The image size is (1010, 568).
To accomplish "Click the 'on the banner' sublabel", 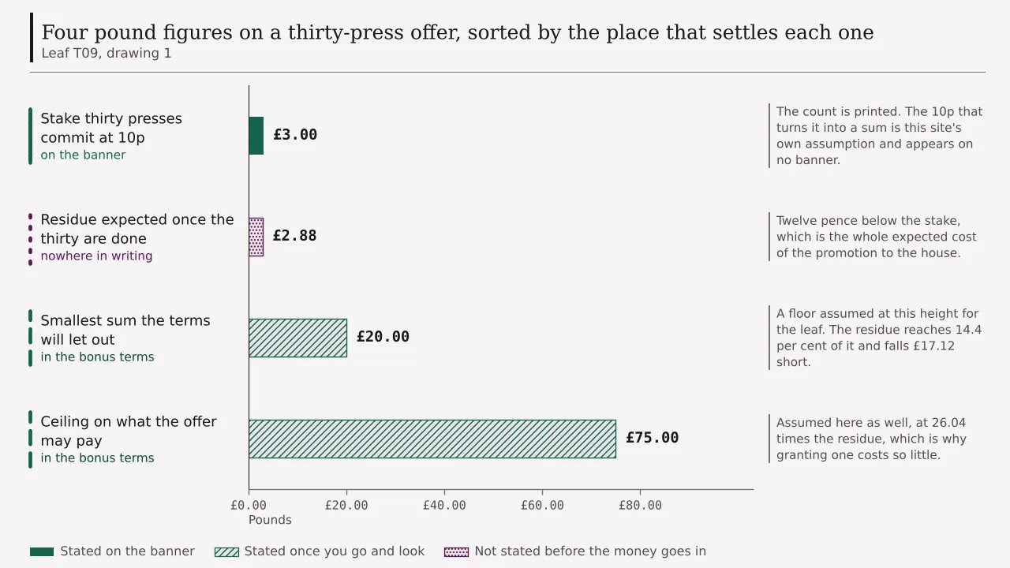I will pyautogui.click(x=83, y=155).
